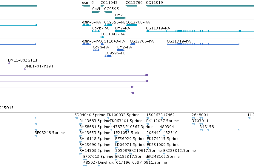Click the CoVb-PA protein label
The height and width of the screenshot is (167, 254).
coord(101,47)
